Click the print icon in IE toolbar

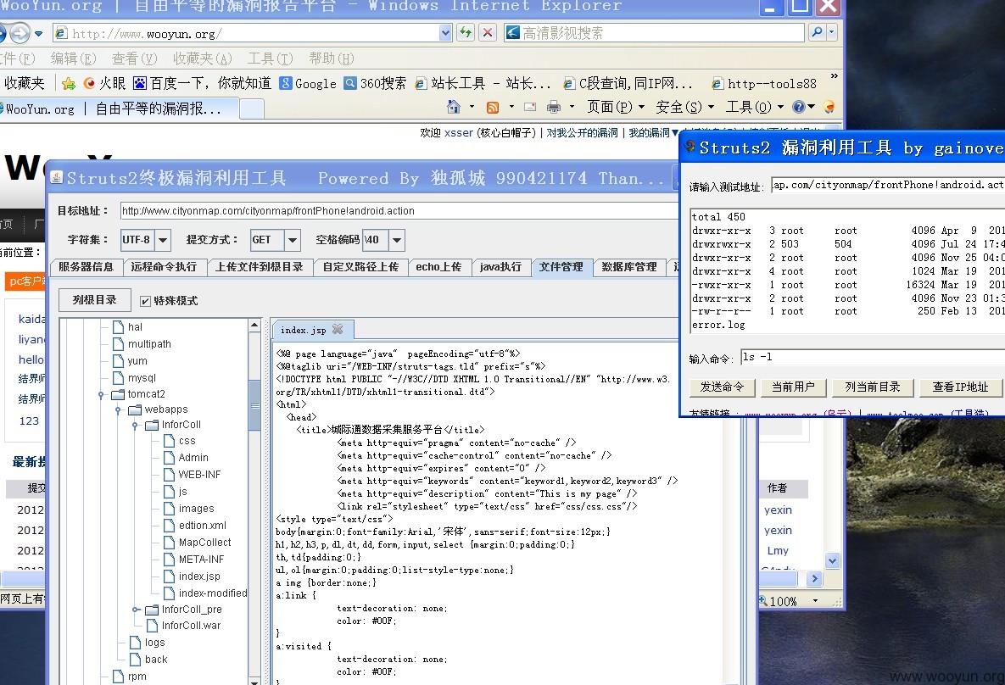click(x=554, y=107)
